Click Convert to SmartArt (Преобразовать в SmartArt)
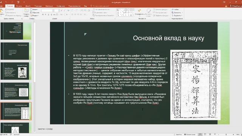 click(x=103, y=15)
